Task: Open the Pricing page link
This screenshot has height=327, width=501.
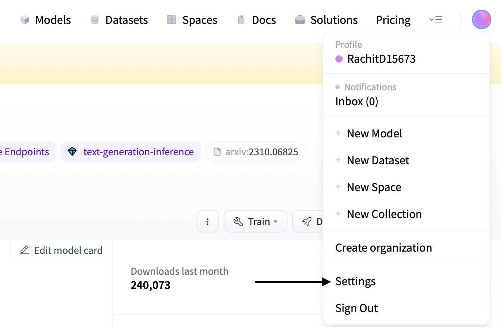Action: coord(393,20)
